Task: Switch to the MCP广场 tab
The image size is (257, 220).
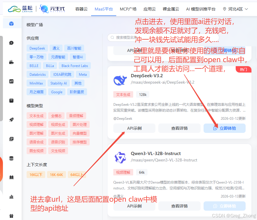Action: (128, 9)
